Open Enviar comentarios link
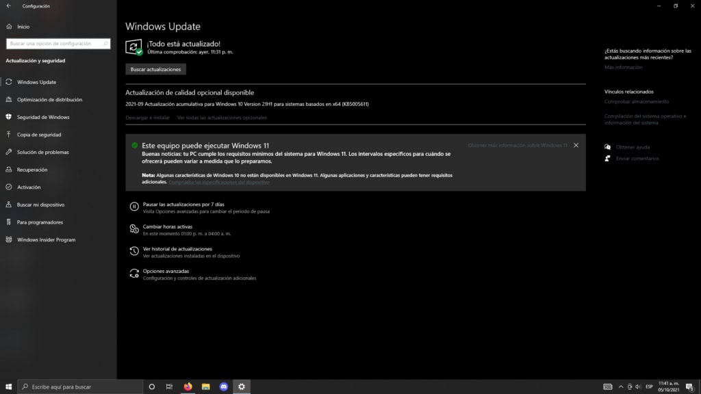 pos(637,159)
